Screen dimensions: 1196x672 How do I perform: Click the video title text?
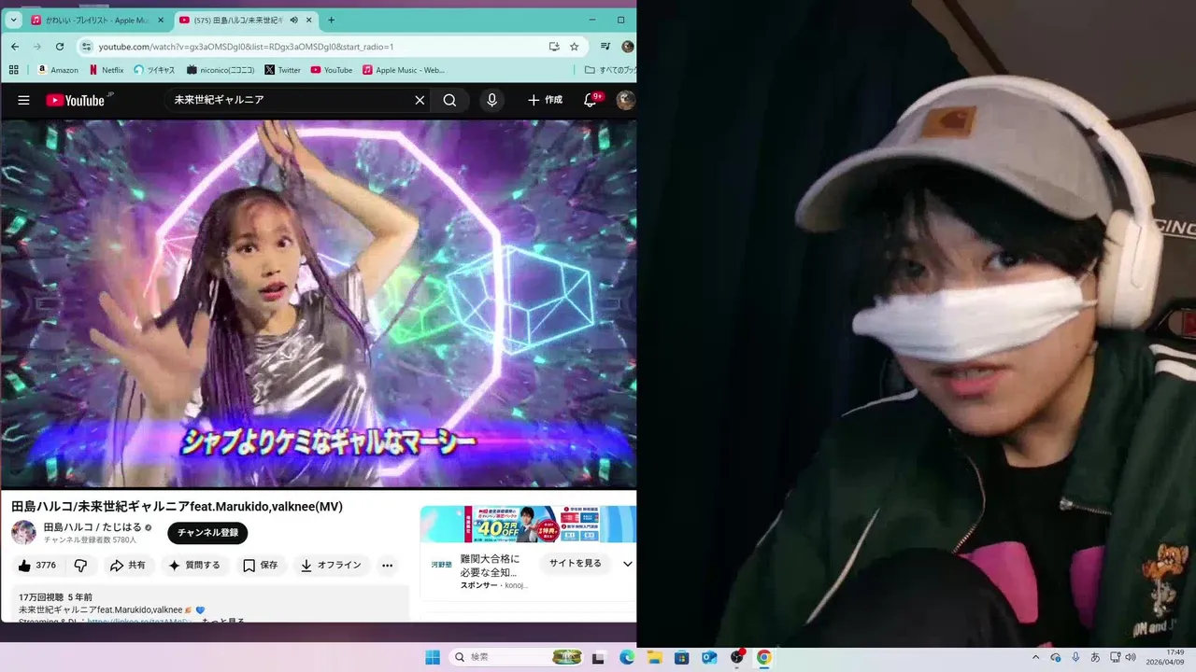point(178,507)
